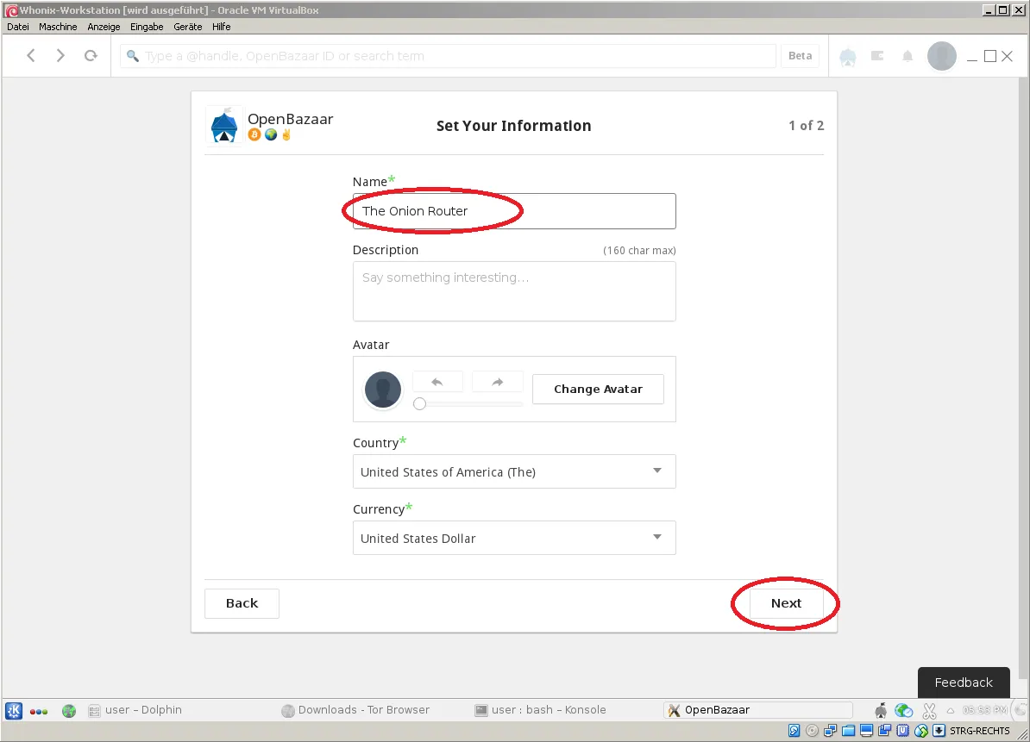Image resolution: width=1030 pixels, height=742 pixels.
Task: Click the Beta label button
Action: pos(800,56)
